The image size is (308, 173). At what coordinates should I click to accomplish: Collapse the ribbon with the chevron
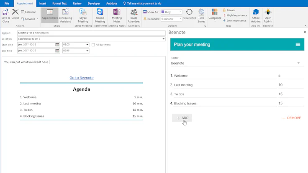point(305,25)
